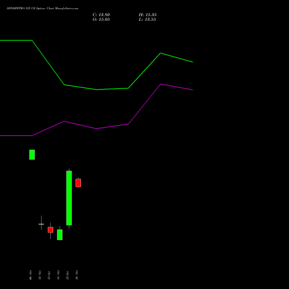Screen dimensions: 289x289
Task: Click the peak of the purple indicator line
Action: pyautogui.click(x=161, y=84)
